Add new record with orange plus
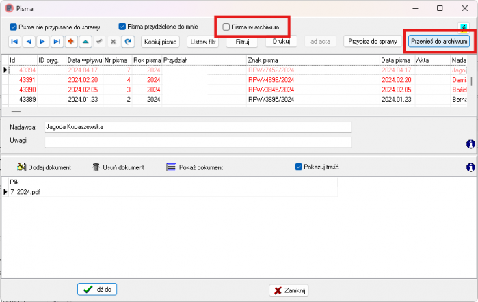478x302 pixels. coord(71,42)
